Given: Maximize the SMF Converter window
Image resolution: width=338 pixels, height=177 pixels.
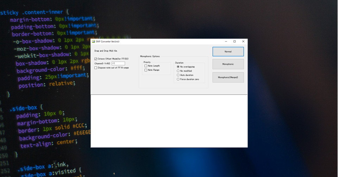Looking at the screenshot, I should (x=234, y=41).
